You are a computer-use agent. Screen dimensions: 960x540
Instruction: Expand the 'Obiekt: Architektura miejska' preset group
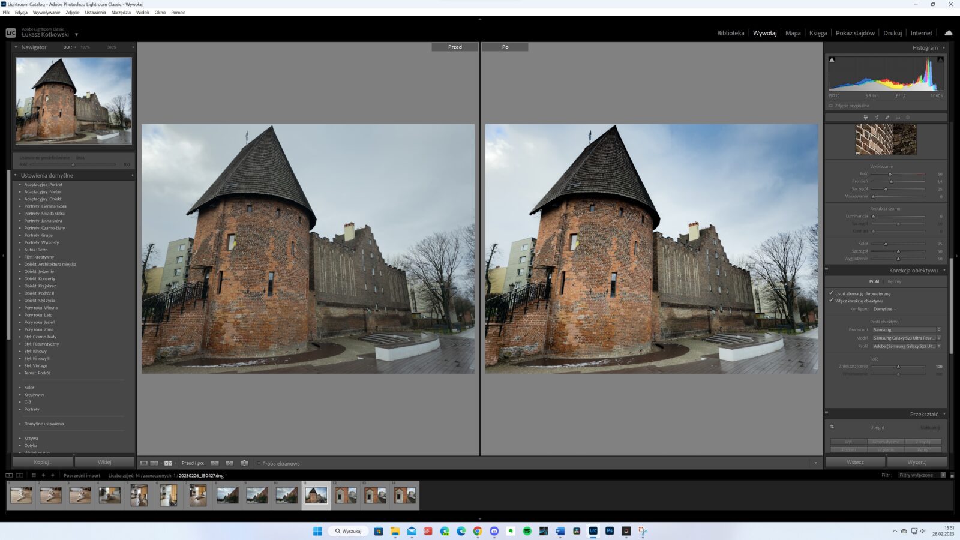point(20,264)
